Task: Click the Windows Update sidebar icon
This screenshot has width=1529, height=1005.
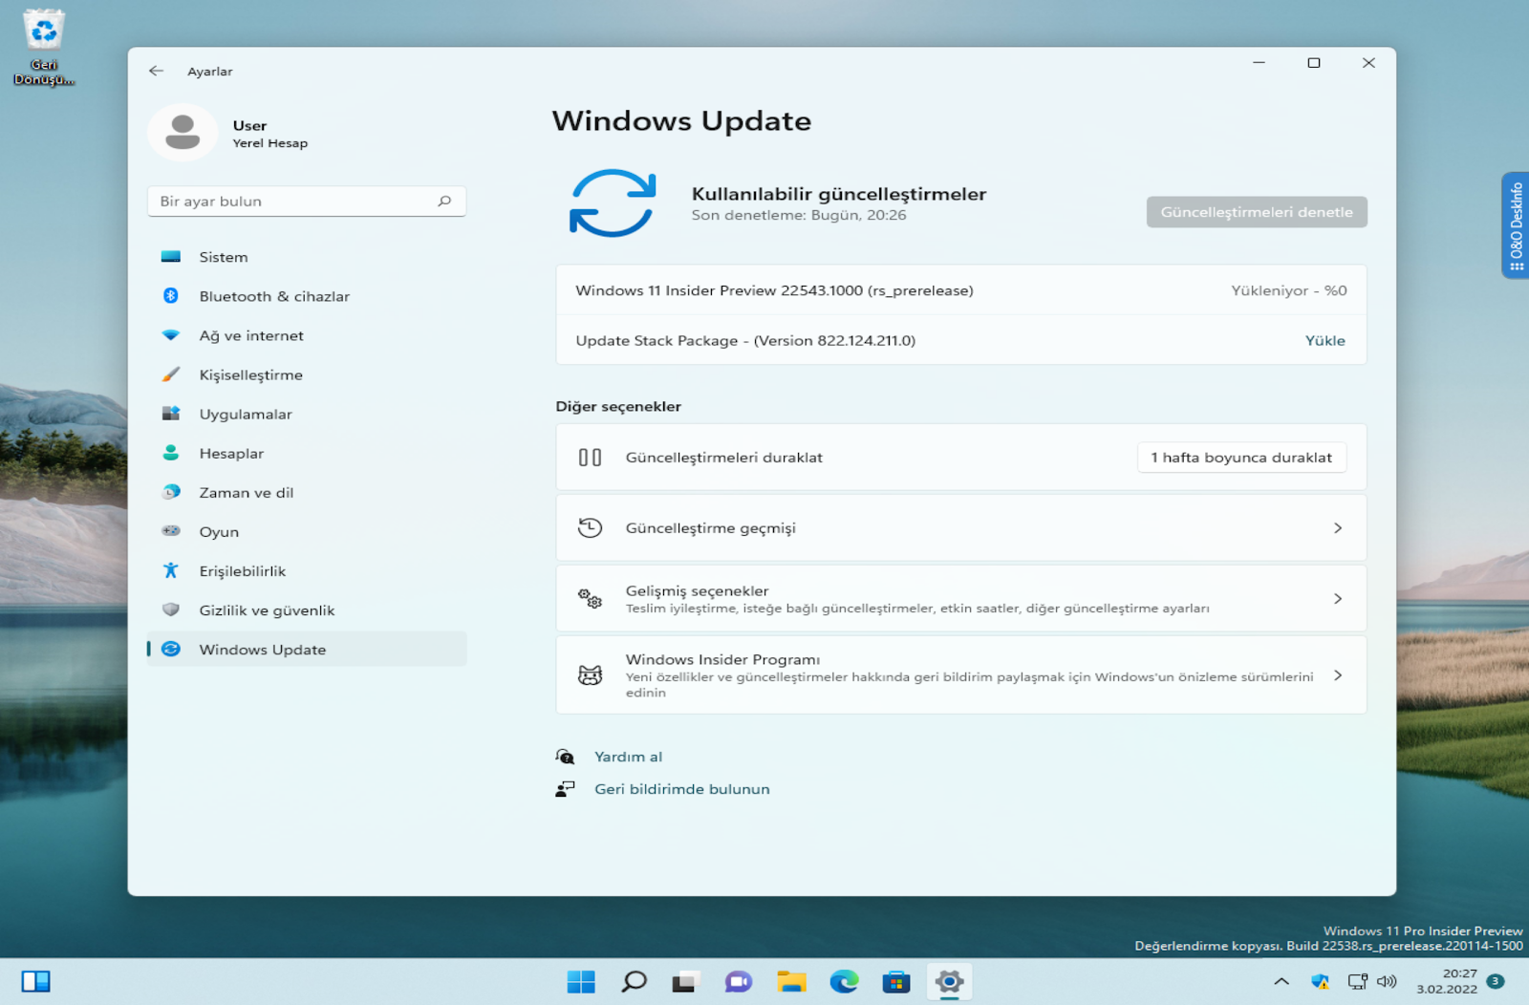Action: pos(171,649)
